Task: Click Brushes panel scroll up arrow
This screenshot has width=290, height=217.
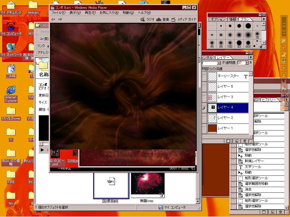Action: tap(264, 24)
